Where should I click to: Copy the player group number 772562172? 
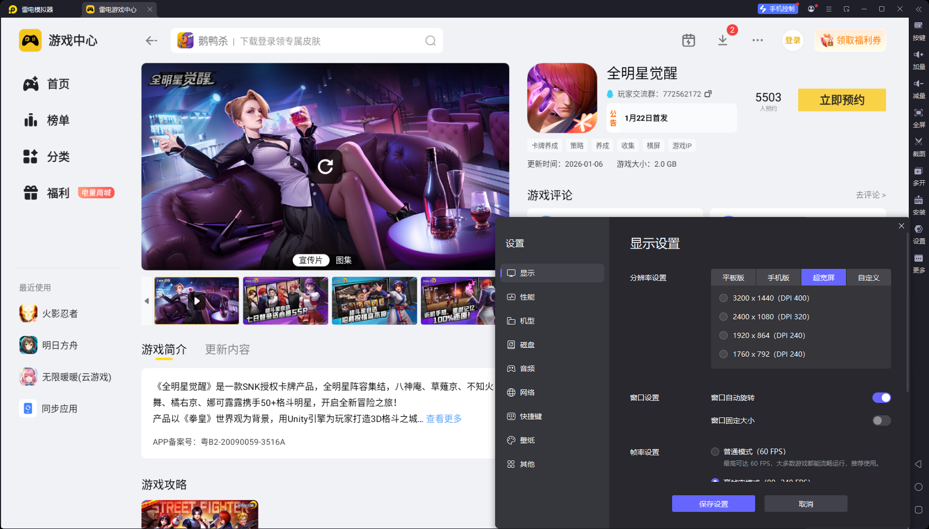pyautogui.click(x=708, y=94)
